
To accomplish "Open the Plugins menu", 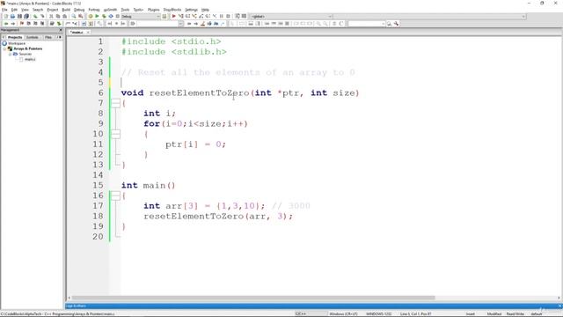I will point(153,10).
